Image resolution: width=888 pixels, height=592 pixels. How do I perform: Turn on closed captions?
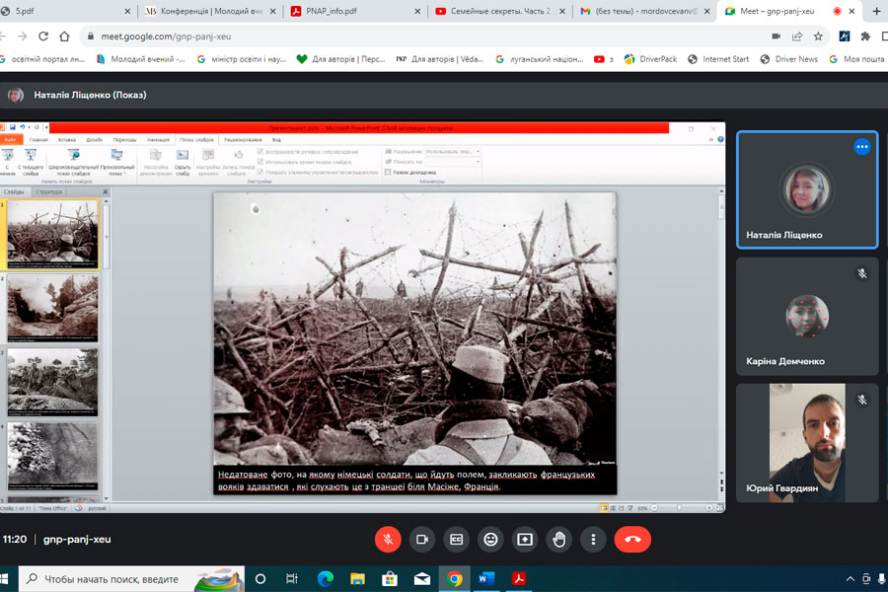[456, 540]
